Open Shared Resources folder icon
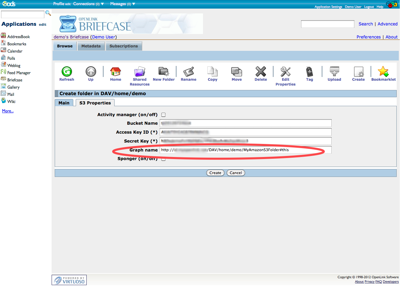Screen dimensions: 406x292 pos(139,71)
